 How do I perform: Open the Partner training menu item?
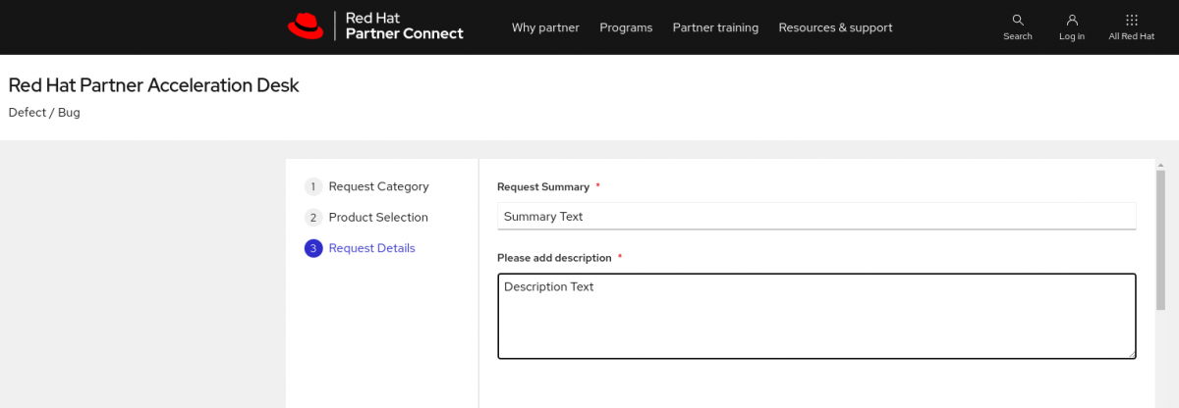tap(715, 27)
